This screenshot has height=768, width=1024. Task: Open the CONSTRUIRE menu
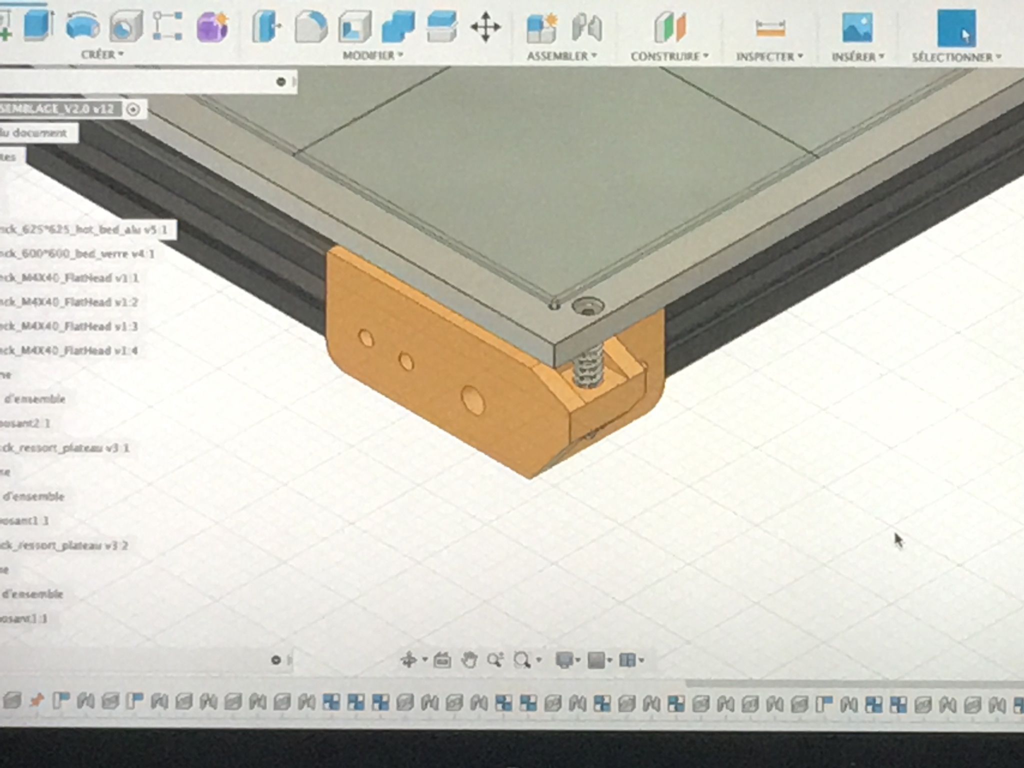669,56
